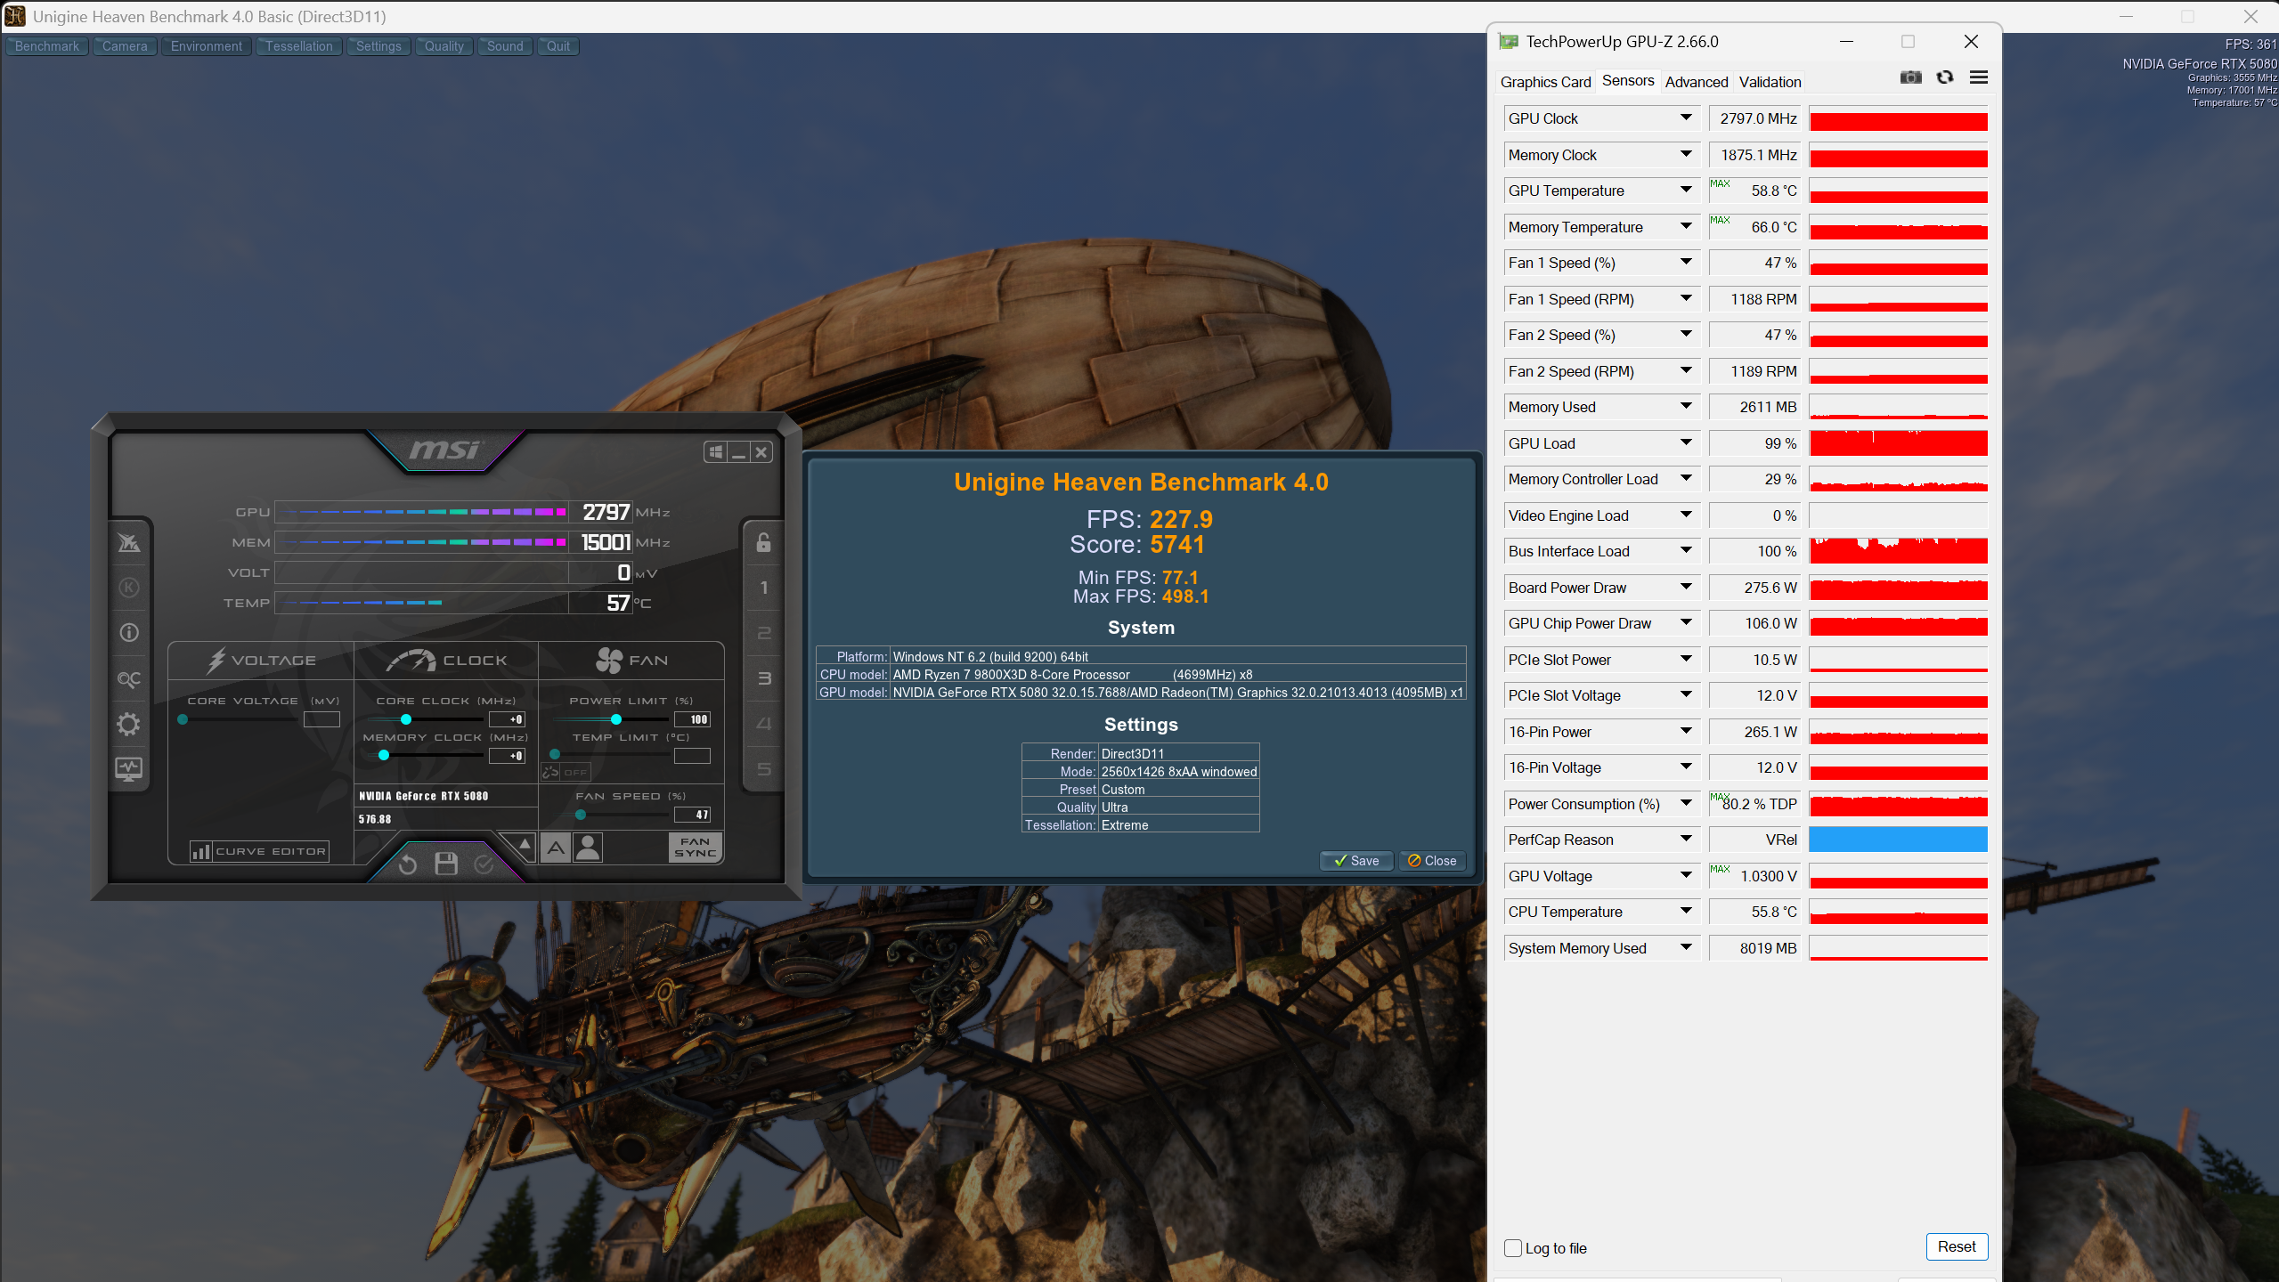Open the Quality menu in Heaven

[x=444, y=46]
